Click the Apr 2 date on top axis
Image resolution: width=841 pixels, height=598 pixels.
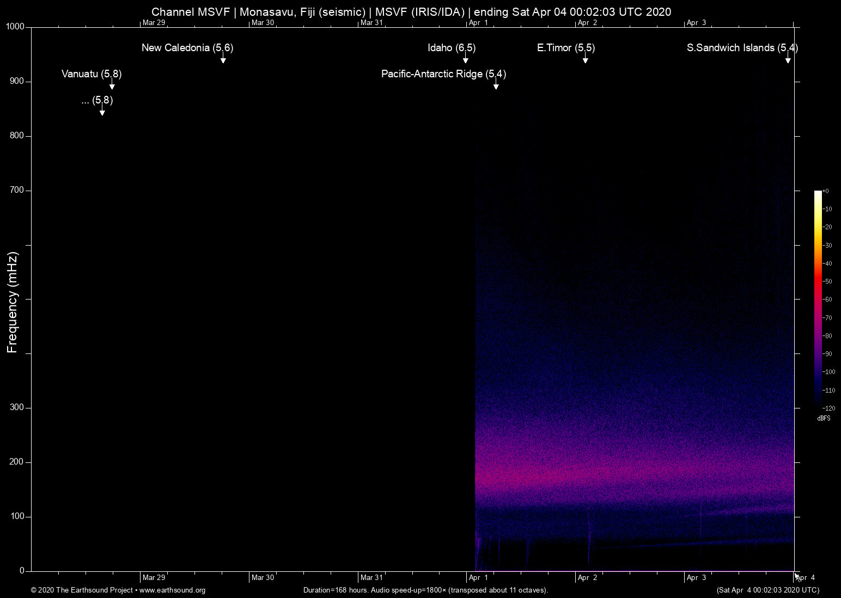coord(587,23)
